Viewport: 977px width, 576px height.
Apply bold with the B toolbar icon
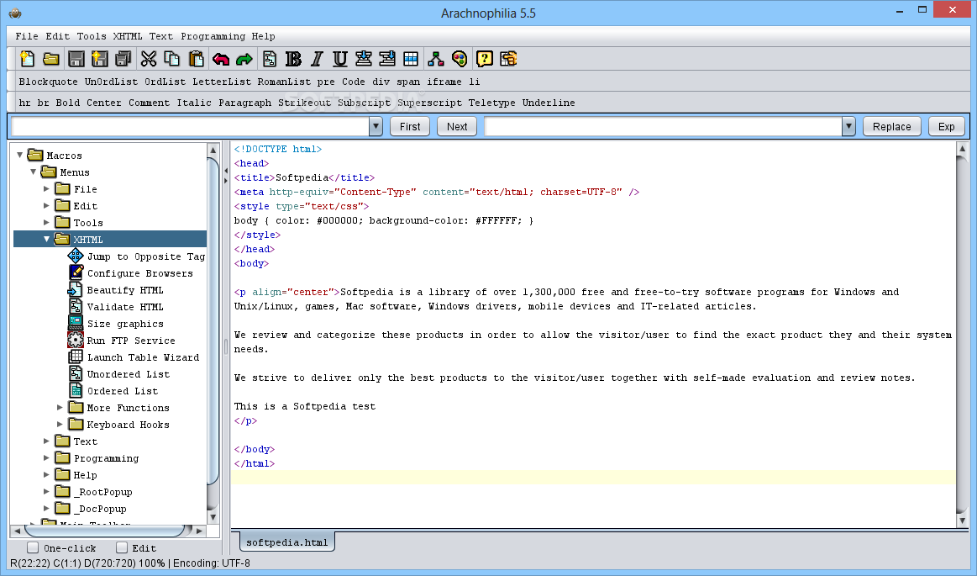coord(293,59)
